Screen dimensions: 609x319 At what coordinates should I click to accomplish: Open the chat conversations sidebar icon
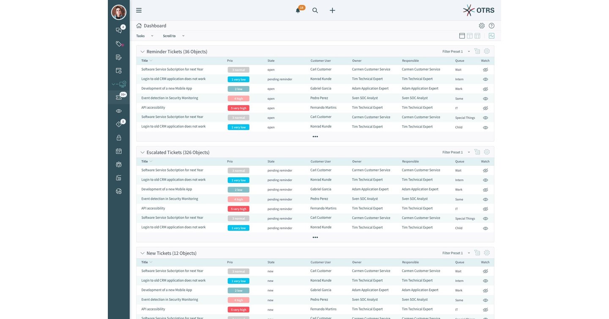click(119, 30)
